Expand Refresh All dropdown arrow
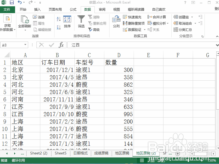 [25, 30]
